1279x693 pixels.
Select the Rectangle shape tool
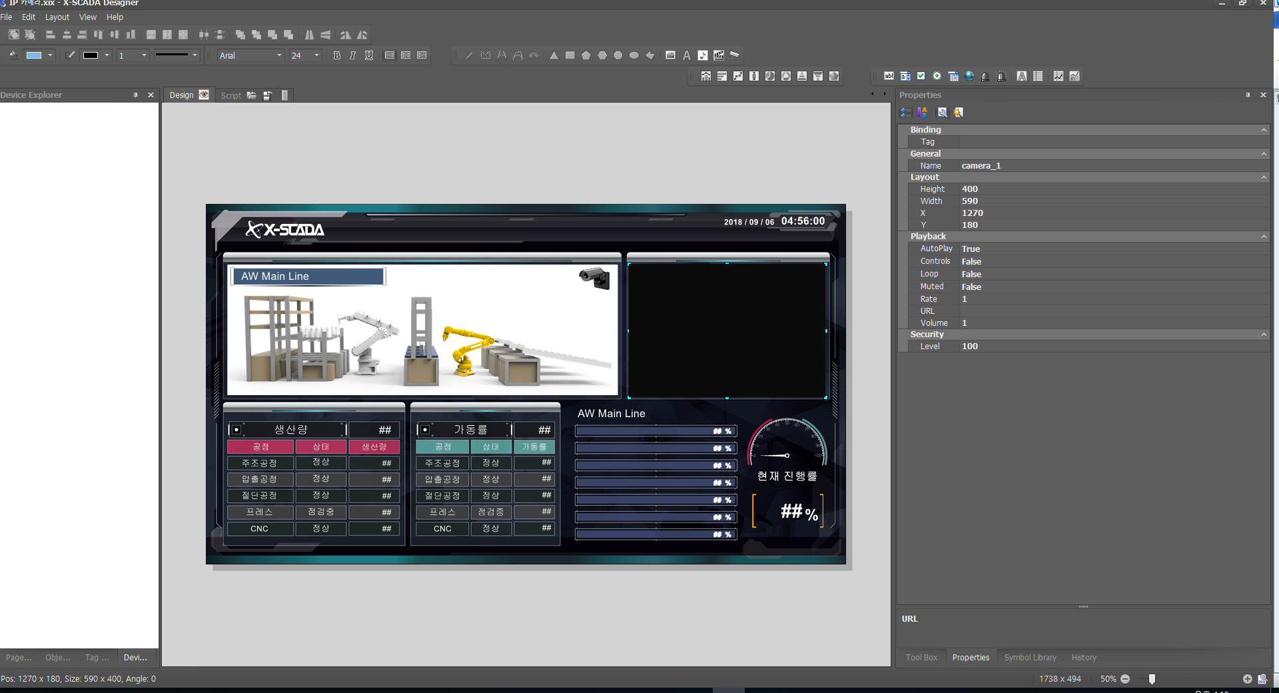click(570, 55)
